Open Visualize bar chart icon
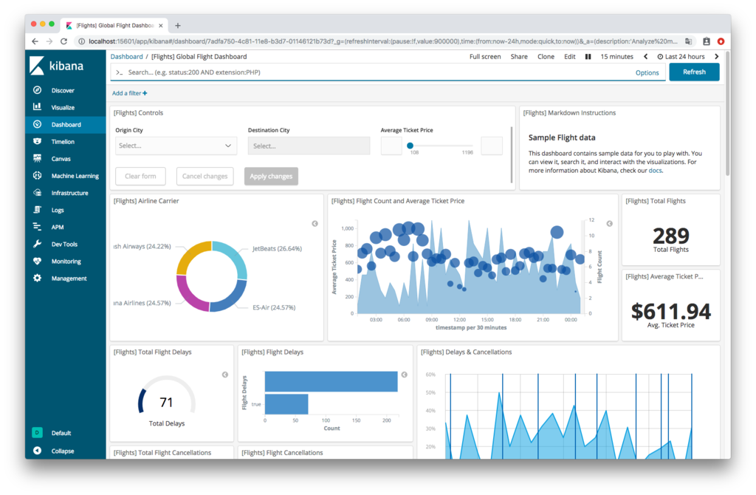The image size is (756, 495). 37,107
